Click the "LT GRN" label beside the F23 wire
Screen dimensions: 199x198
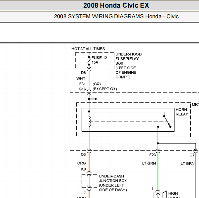coord(149,164)
